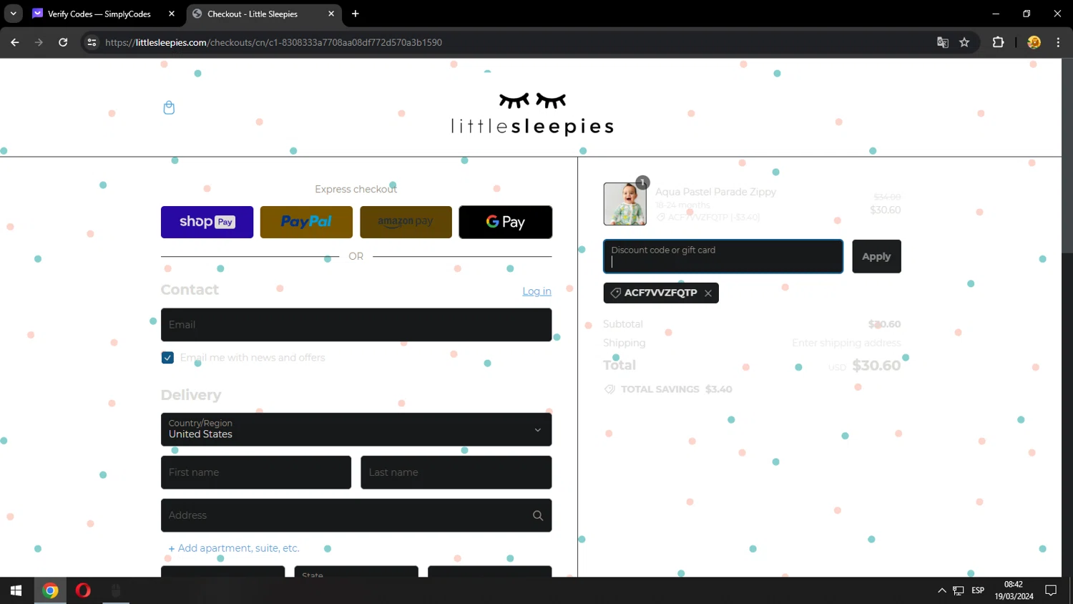
Task: Focus the First name field
Action: [x=256, y=472]
